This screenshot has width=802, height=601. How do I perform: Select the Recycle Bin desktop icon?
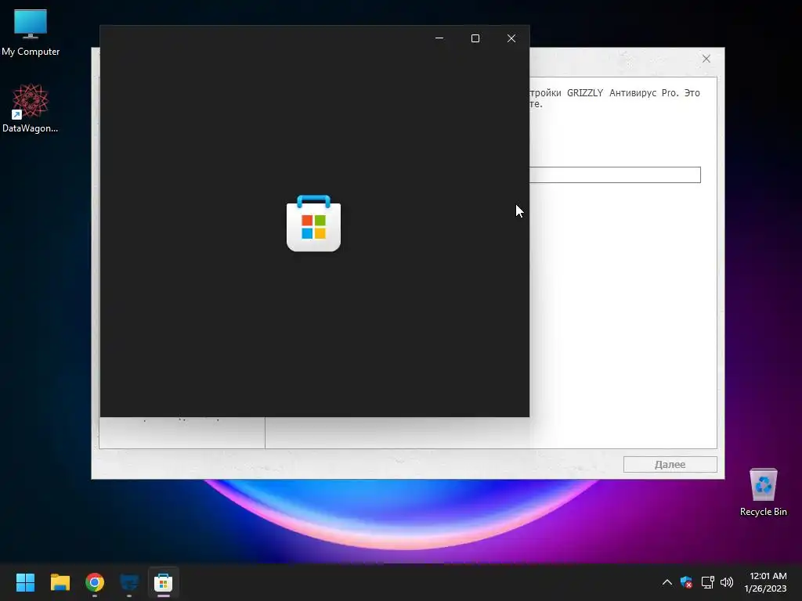point(763,492)
